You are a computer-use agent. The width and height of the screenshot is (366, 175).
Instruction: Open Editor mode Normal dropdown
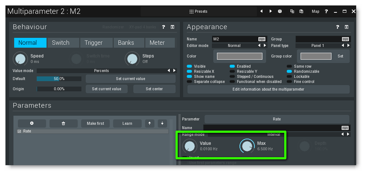(x=234, y=45)
